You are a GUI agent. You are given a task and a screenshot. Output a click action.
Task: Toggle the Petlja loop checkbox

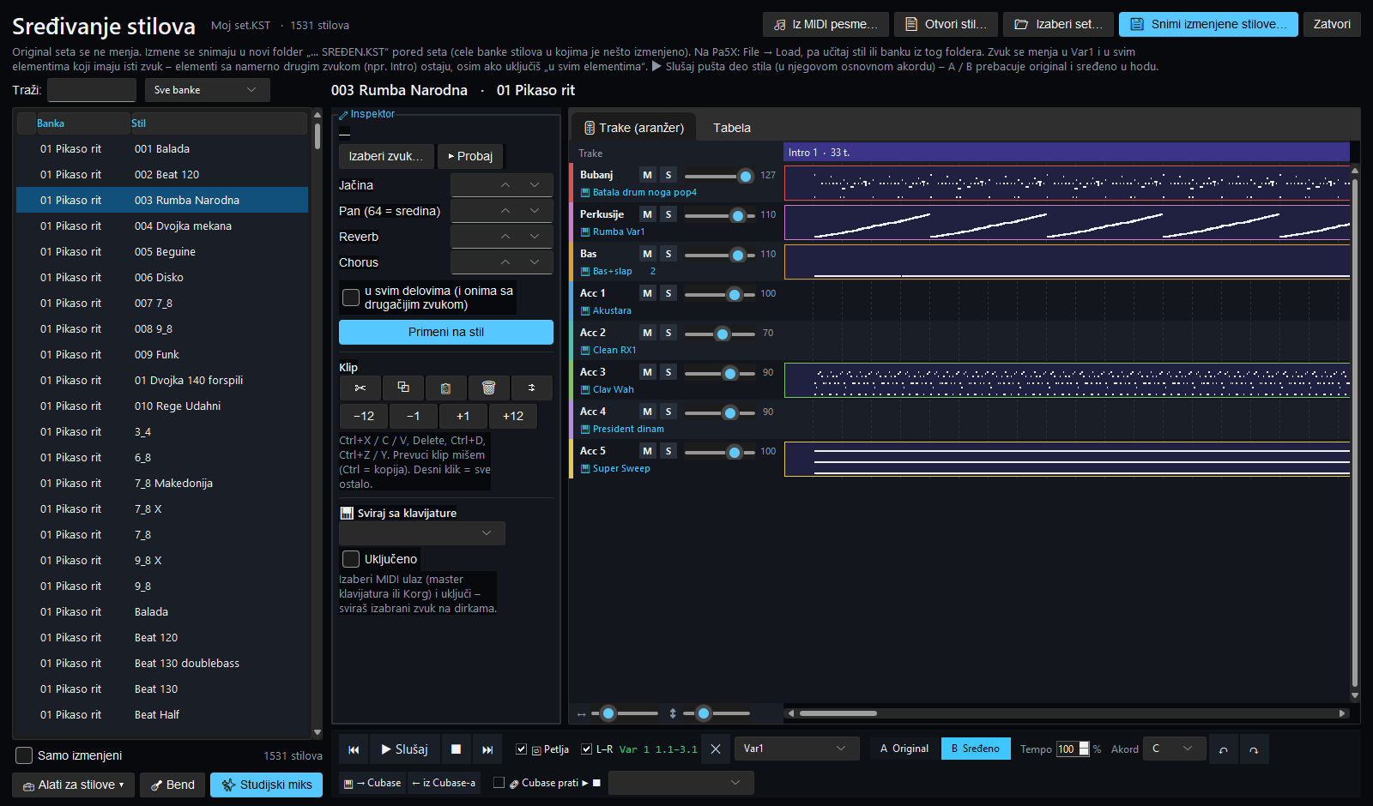521,749
